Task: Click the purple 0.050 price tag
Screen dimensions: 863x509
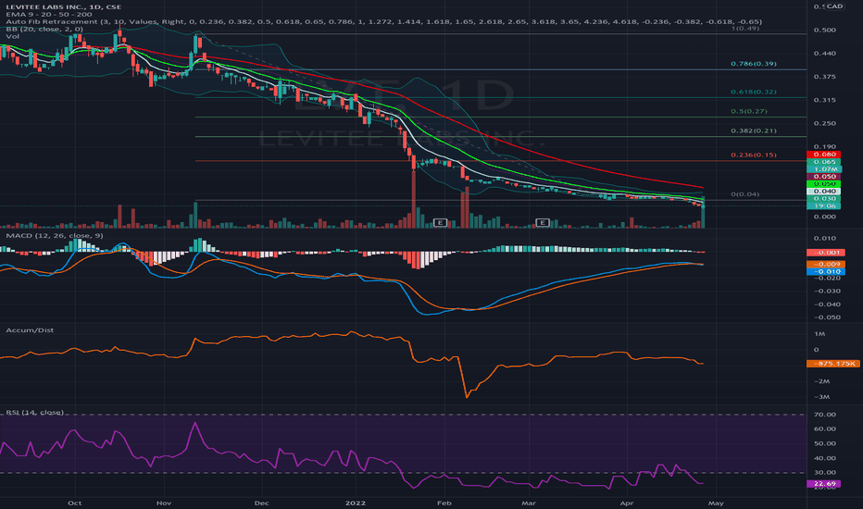Action: pyautogui.click(x=823, y=177)
